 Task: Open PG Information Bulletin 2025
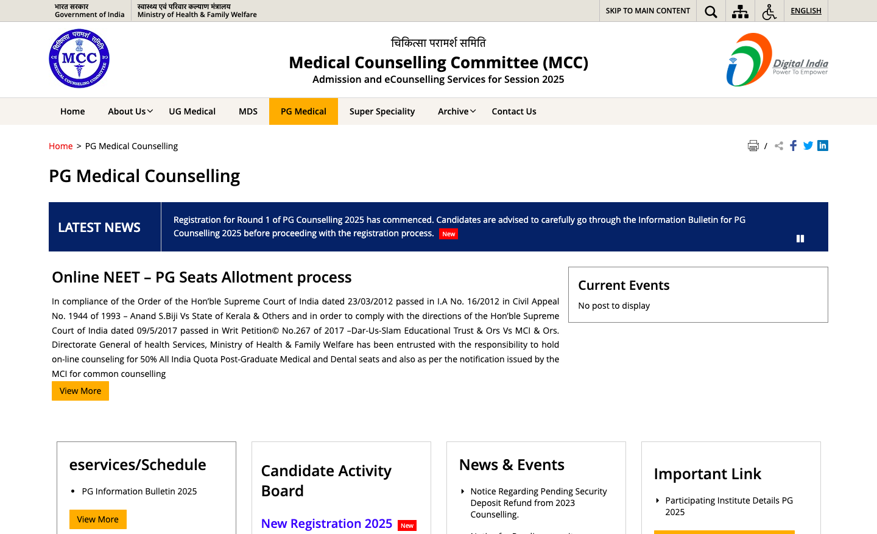pos(138,491)
